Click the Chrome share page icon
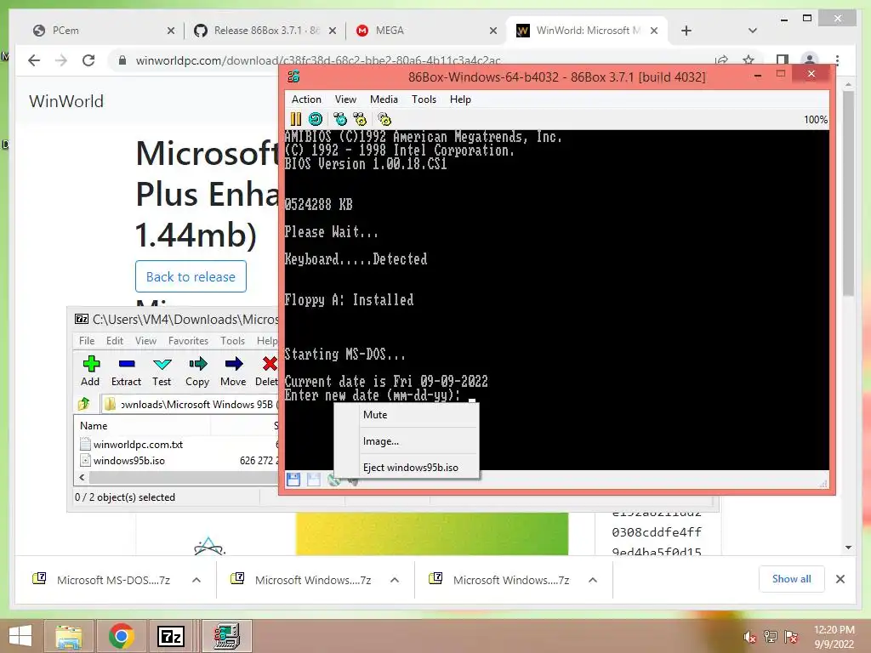The width and height of the screenshot is (871, 653). point(721,60)
